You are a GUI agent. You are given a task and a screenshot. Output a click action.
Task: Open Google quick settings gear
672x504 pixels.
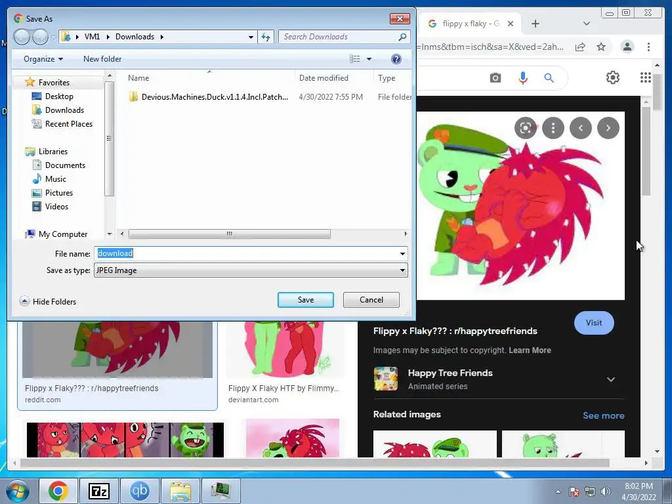tap(612, 77)
